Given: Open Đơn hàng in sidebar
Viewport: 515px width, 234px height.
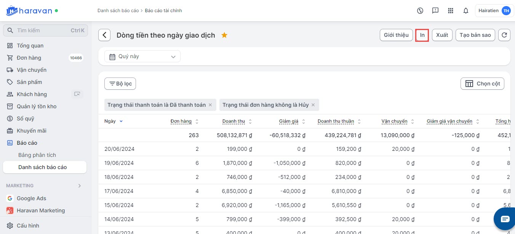Looking at the screenshot, I should 29,58.
